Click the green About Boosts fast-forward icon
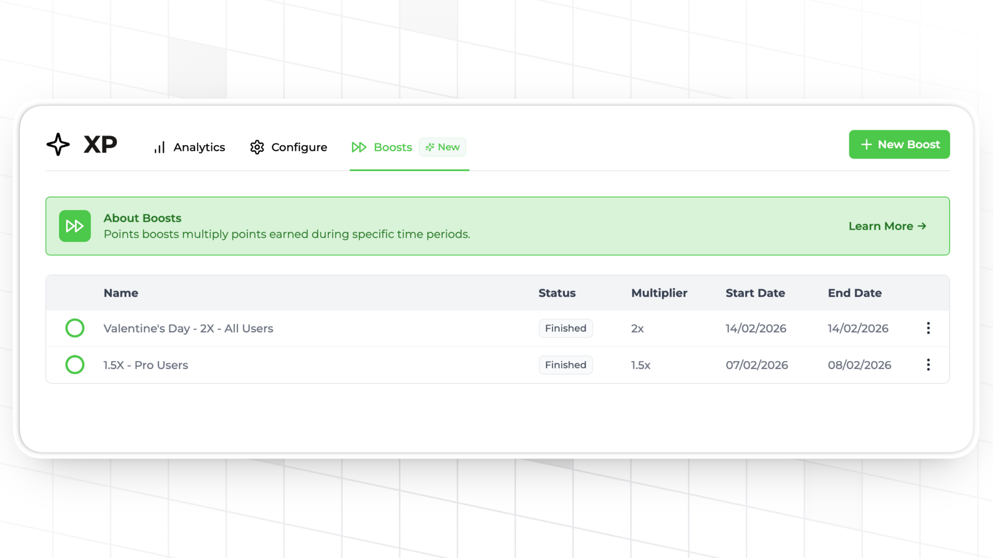Screen dimensions: 993x558 coord(75,226)
